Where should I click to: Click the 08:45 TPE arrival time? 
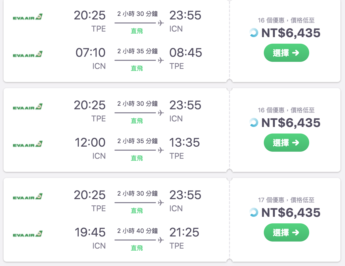coord(186,53)
